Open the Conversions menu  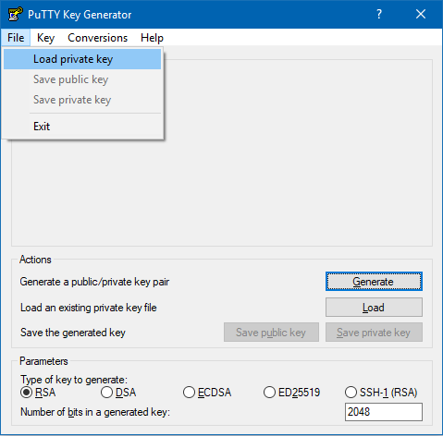pyautogui.click(x=97, y=38)
